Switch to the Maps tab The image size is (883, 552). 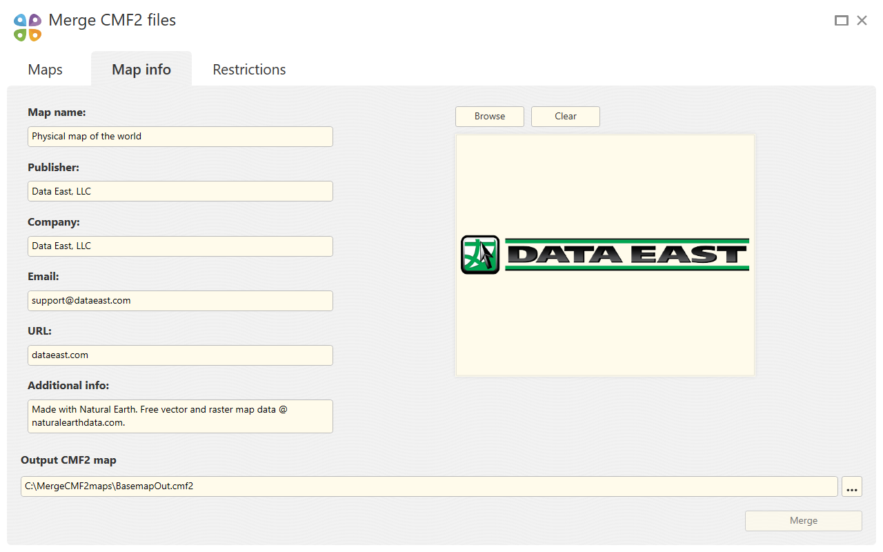point(46,70)
